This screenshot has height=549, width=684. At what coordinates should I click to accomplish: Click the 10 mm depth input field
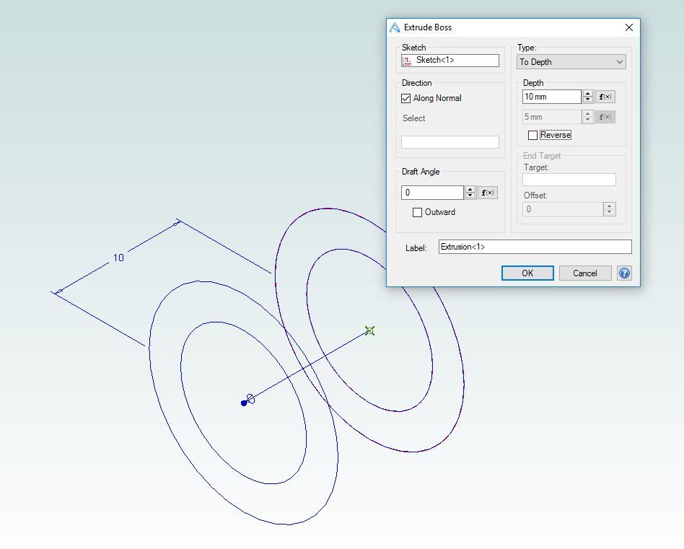click(551, 97)
